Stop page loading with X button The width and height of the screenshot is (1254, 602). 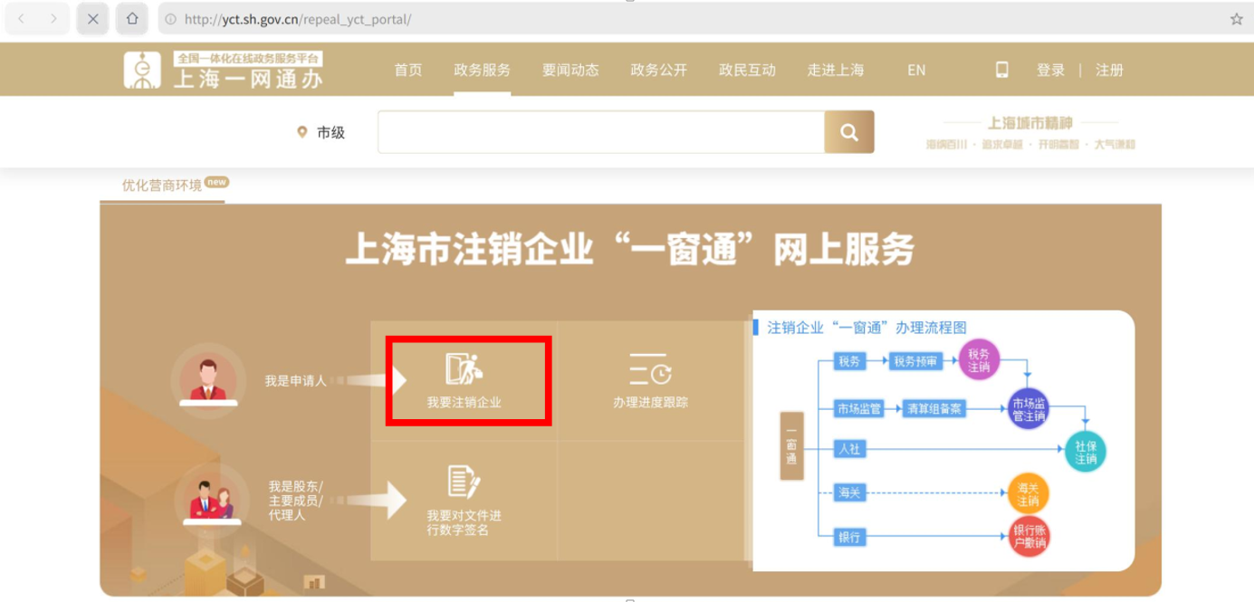coord(93,19)
